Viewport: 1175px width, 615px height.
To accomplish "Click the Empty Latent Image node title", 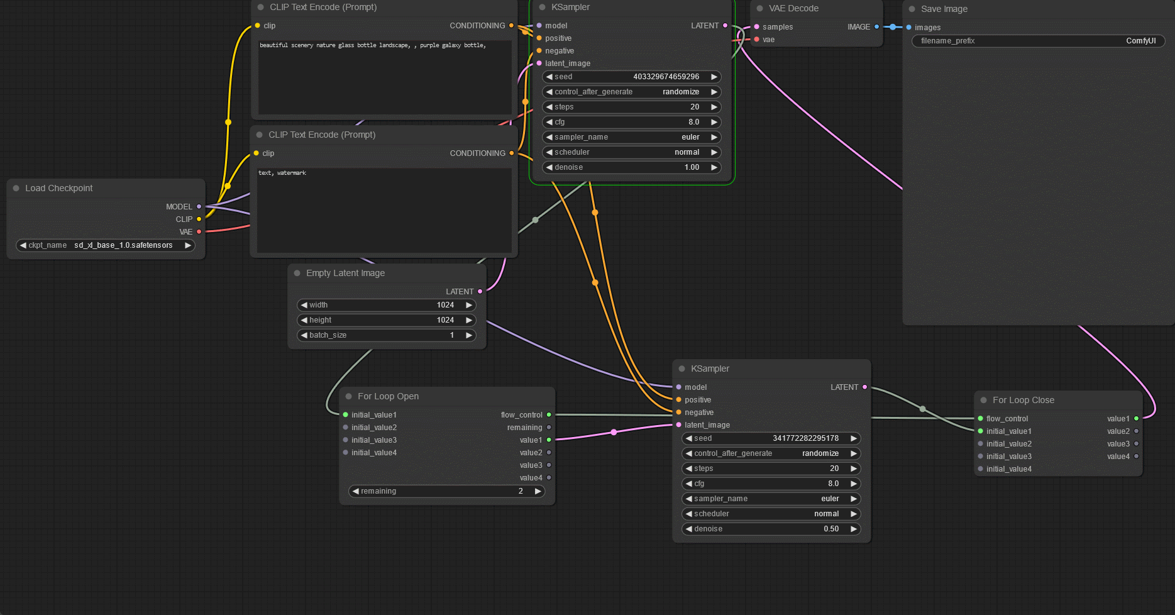I will click(345, 273).
